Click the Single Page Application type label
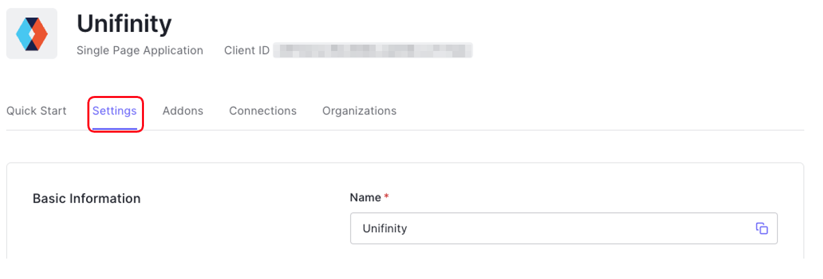Image resolution: width=823 pixels, height=279 pixels. (140, 50)
